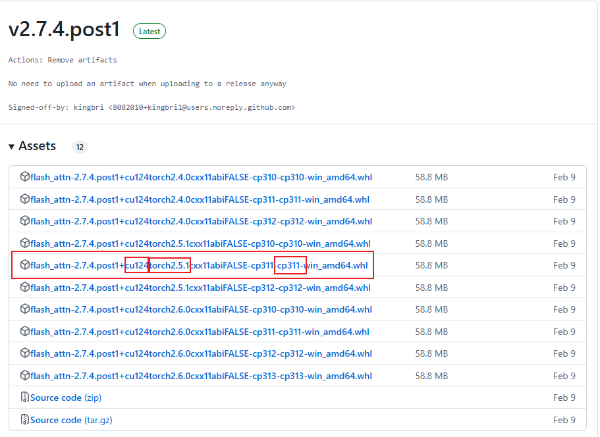Click package icon beside highlighted torch2.5.1 cp311 wheel
This screenshot has width=600, height=437.
pos(25,265)
